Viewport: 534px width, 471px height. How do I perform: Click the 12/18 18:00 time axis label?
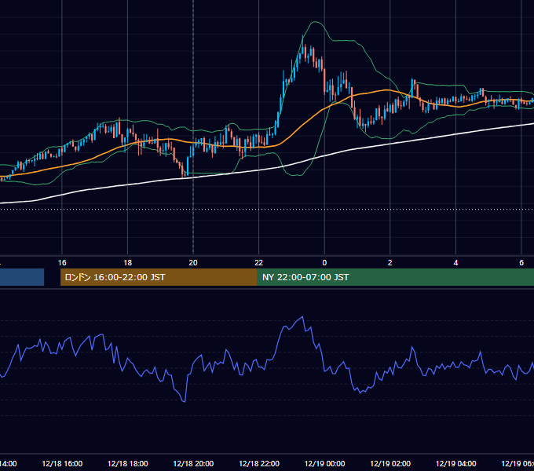[x=128, y=463]
